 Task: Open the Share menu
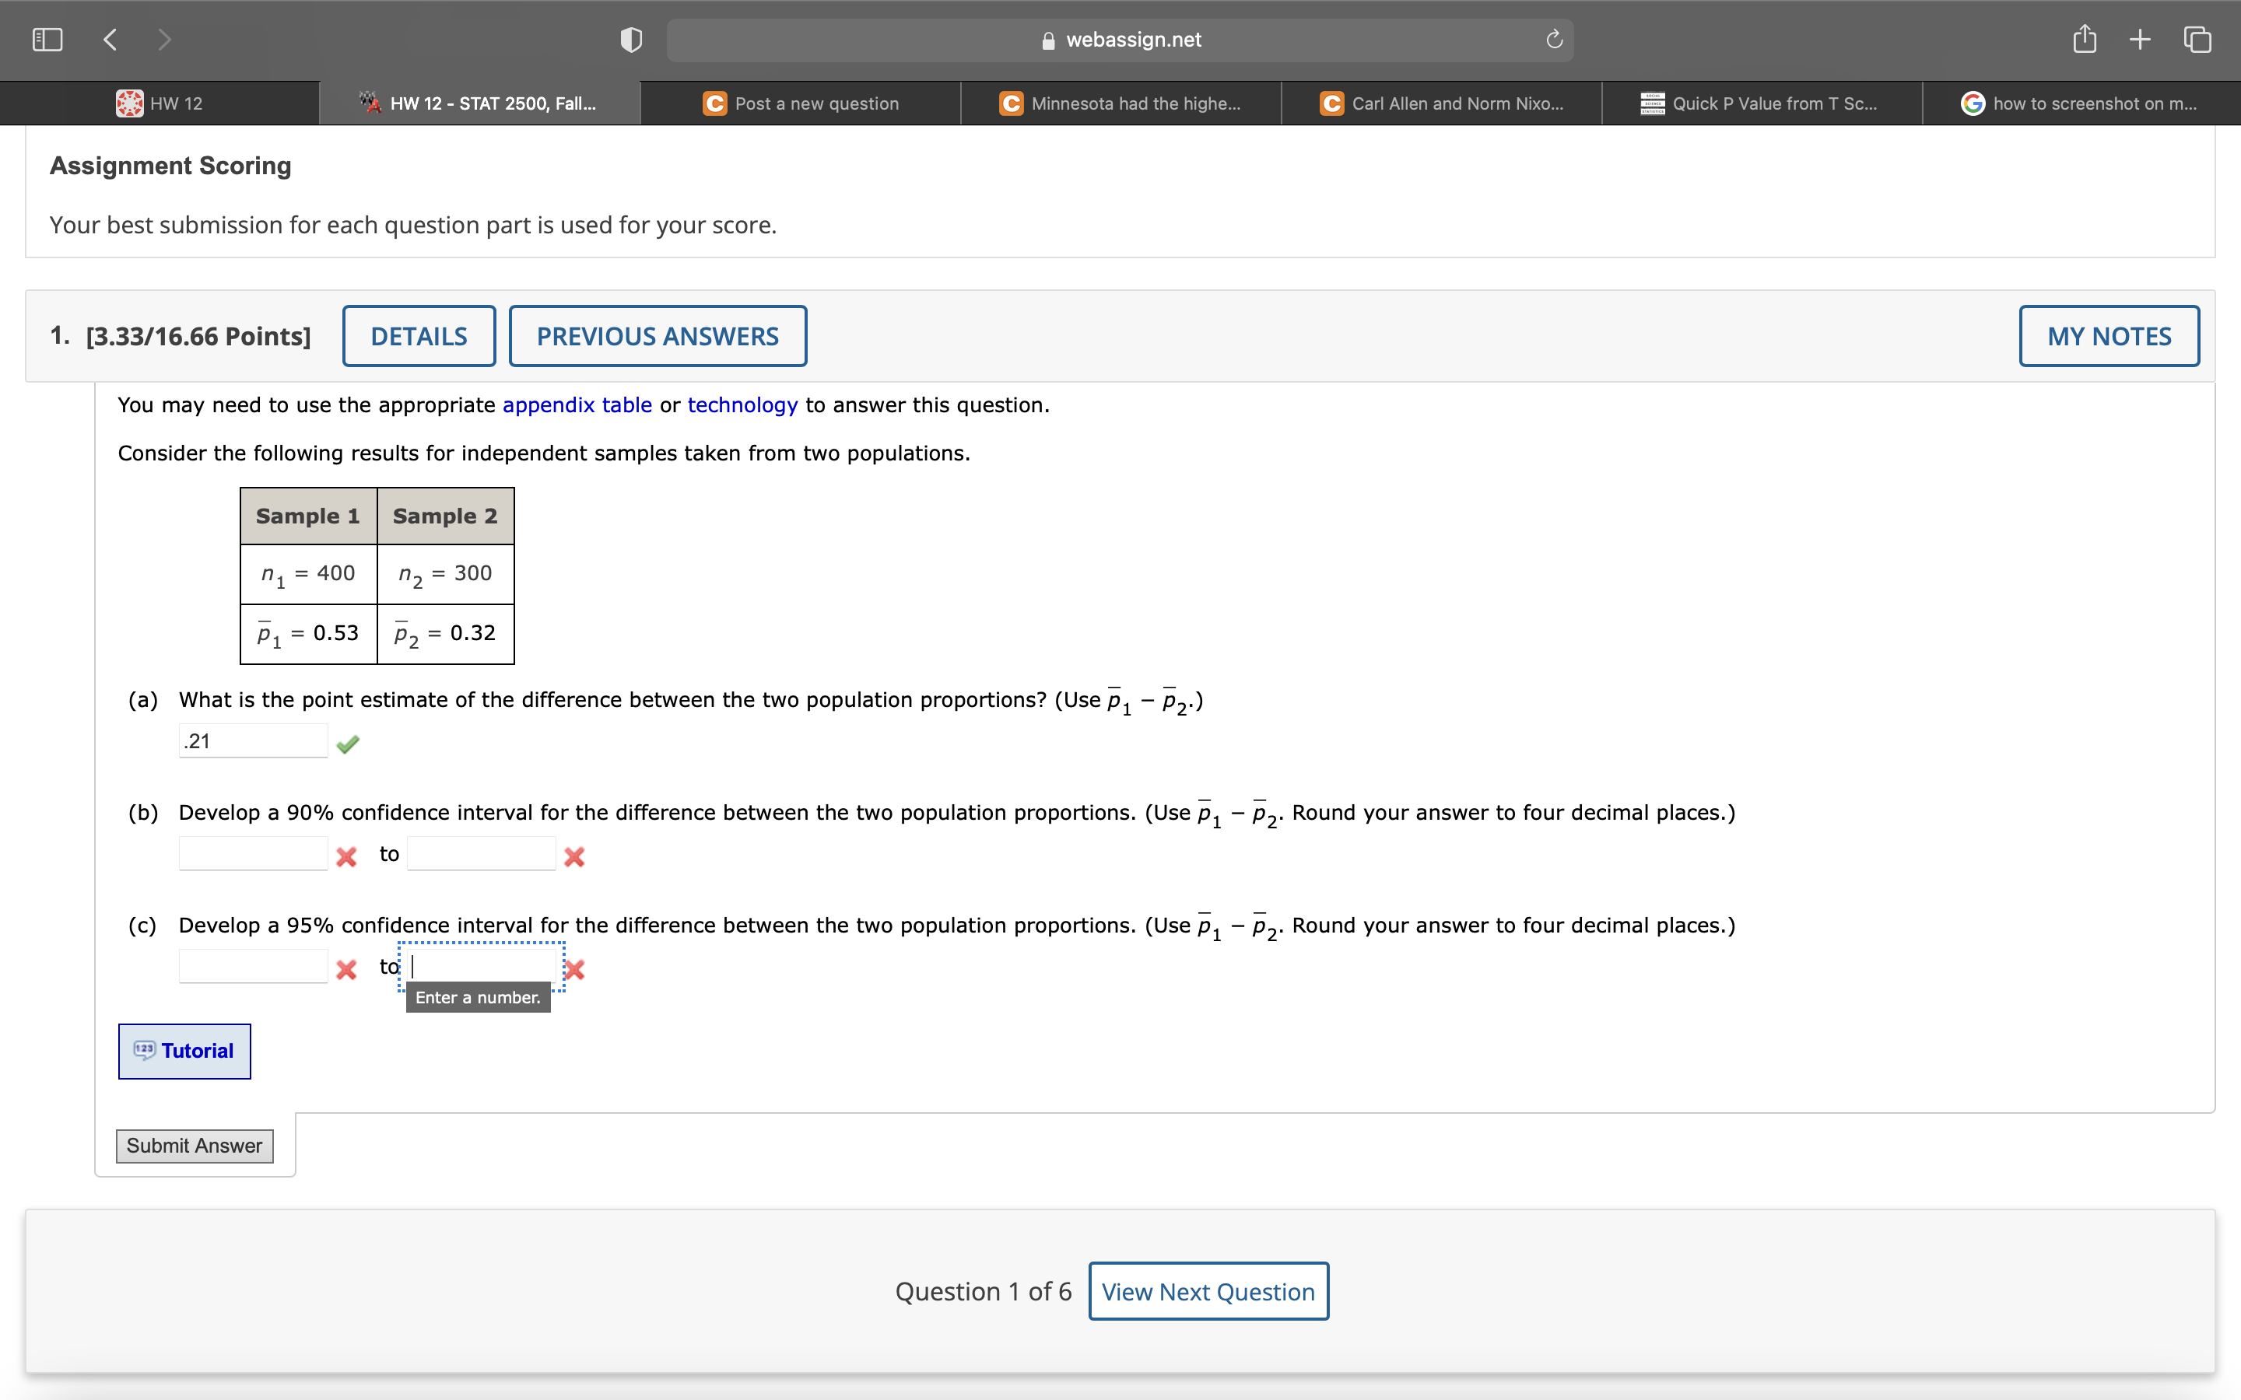2085,39
